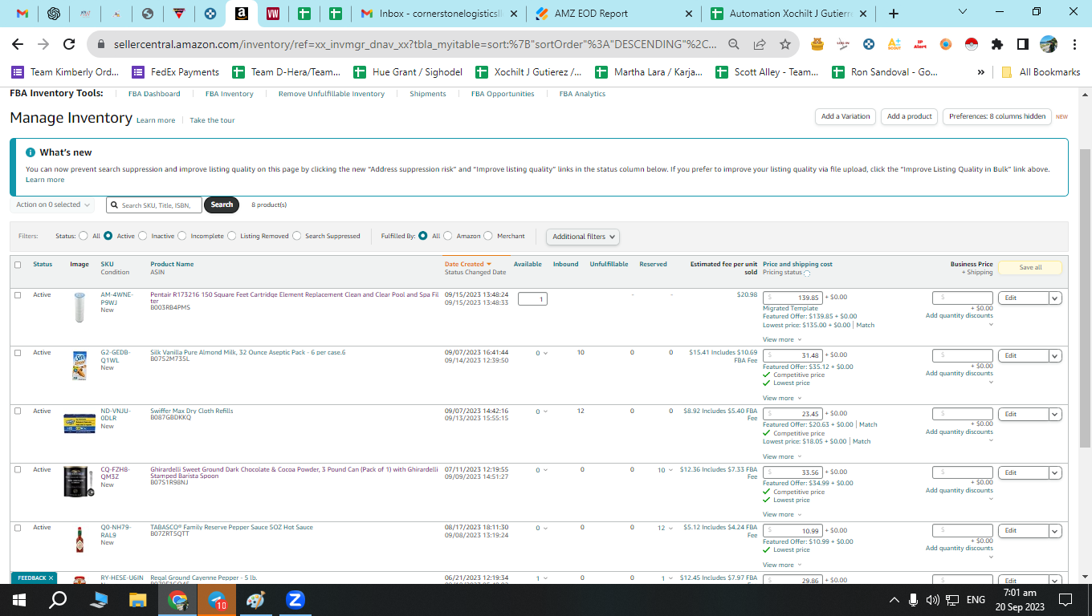Open a new browser tab with plus
Image resolution: width=1092 pixels, height=616 pixels.
click(894, 14)
